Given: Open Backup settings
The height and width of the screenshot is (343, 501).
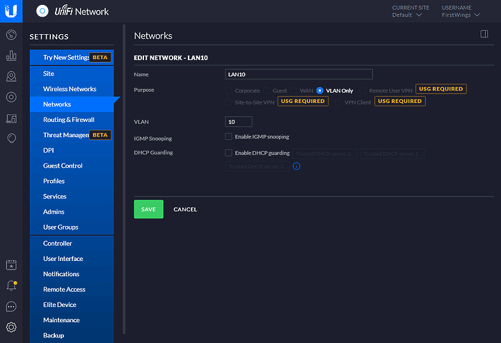Looking at the screenshot, I should pyautogui.click(x=72, y=335).
